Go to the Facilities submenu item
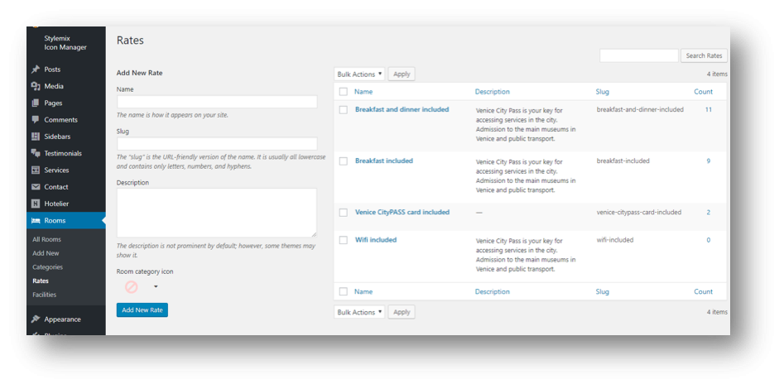784x389 pixels. (45, 295)
